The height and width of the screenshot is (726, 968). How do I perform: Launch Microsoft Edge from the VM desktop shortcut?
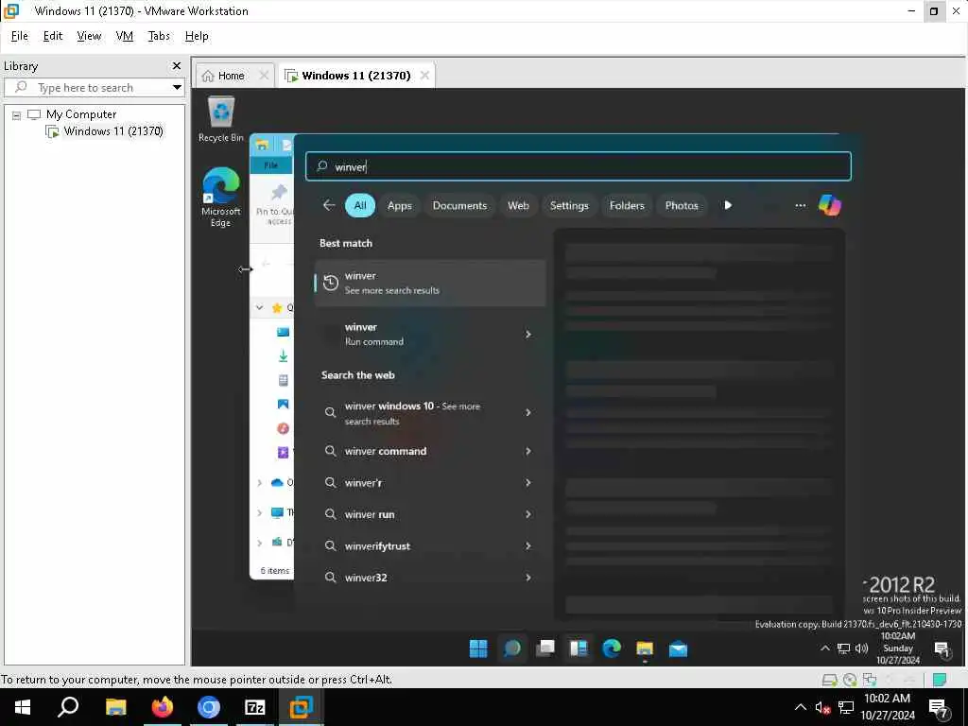[220, 197]
